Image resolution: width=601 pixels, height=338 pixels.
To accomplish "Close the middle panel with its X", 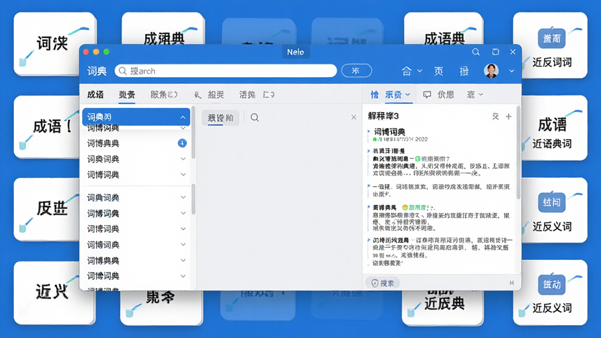I will click(353, 117).
